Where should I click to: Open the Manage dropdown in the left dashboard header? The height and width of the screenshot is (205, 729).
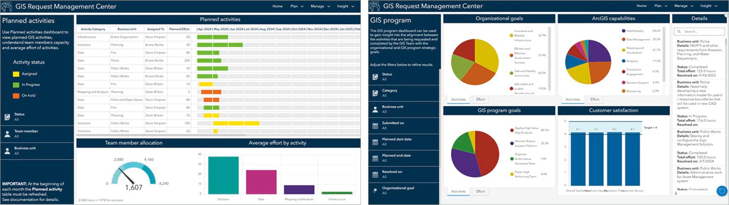coord(320,6)
